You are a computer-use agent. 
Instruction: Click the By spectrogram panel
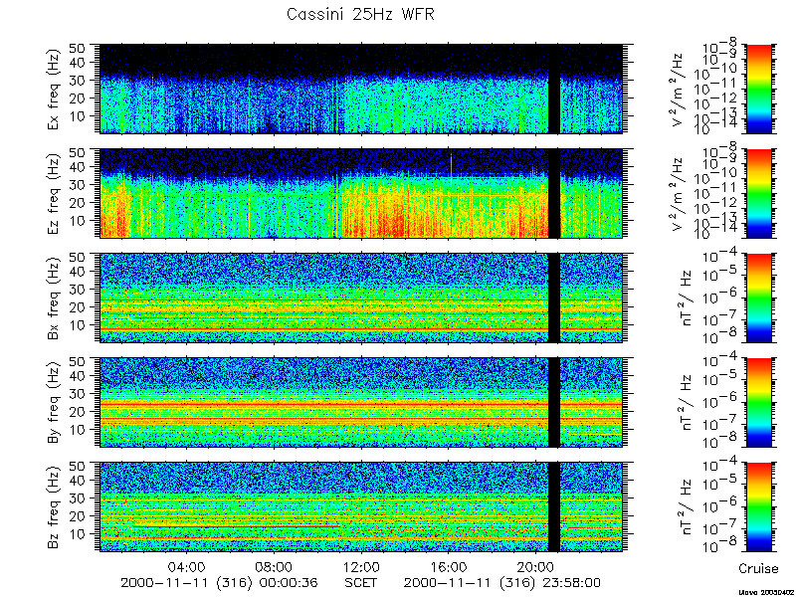point(361,403)
